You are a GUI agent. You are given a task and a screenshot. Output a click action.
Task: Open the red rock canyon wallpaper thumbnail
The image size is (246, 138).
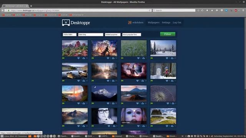pyautogui.click(x=75, y=48)
